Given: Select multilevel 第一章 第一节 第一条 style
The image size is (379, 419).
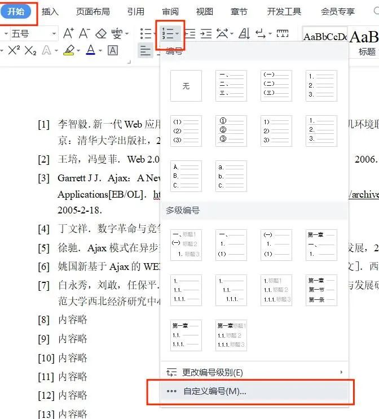Looking at the screenshot, I should coord(321,290).
